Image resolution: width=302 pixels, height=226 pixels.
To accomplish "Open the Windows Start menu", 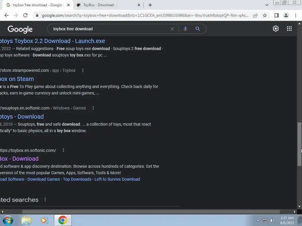I will pos(8,220).
